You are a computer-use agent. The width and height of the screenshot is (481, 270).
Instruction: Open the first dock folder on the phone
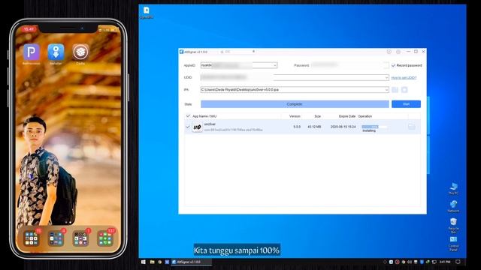tap(32, 238)
